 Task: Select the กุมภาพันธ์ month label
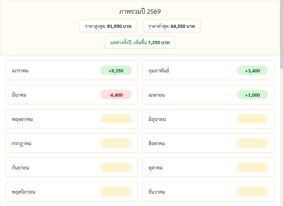[159, 71]
